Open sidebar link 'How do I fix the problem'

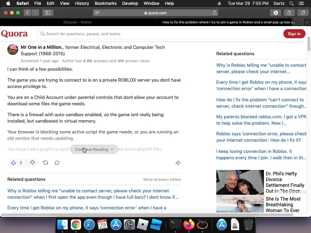click(261, 103)
